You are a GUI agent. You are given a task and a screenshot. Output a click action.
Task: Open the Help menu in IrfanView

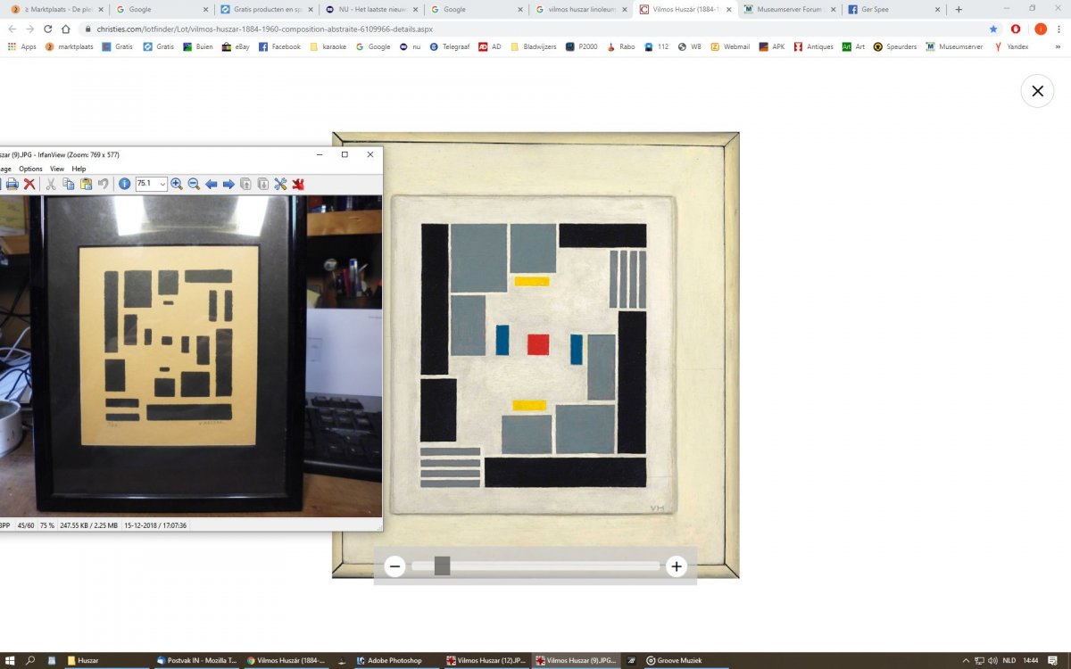point(79,169)
